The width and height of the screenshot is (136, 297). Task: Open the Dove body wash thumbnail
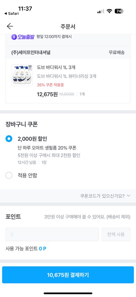click(x=22, y=75)
